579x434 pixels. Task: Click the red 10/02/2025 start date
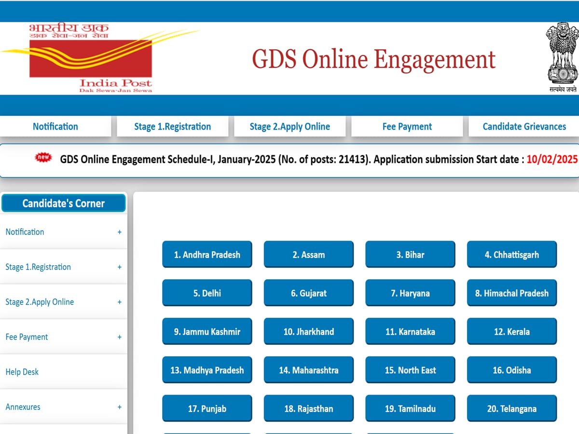[x=552, y=159]
